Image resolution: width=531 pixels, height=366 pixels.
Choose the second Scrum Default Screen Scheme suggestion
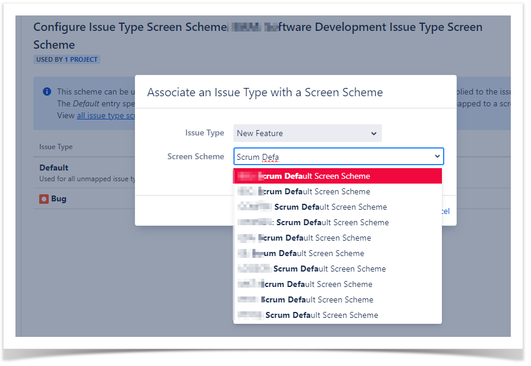point(337,191)
